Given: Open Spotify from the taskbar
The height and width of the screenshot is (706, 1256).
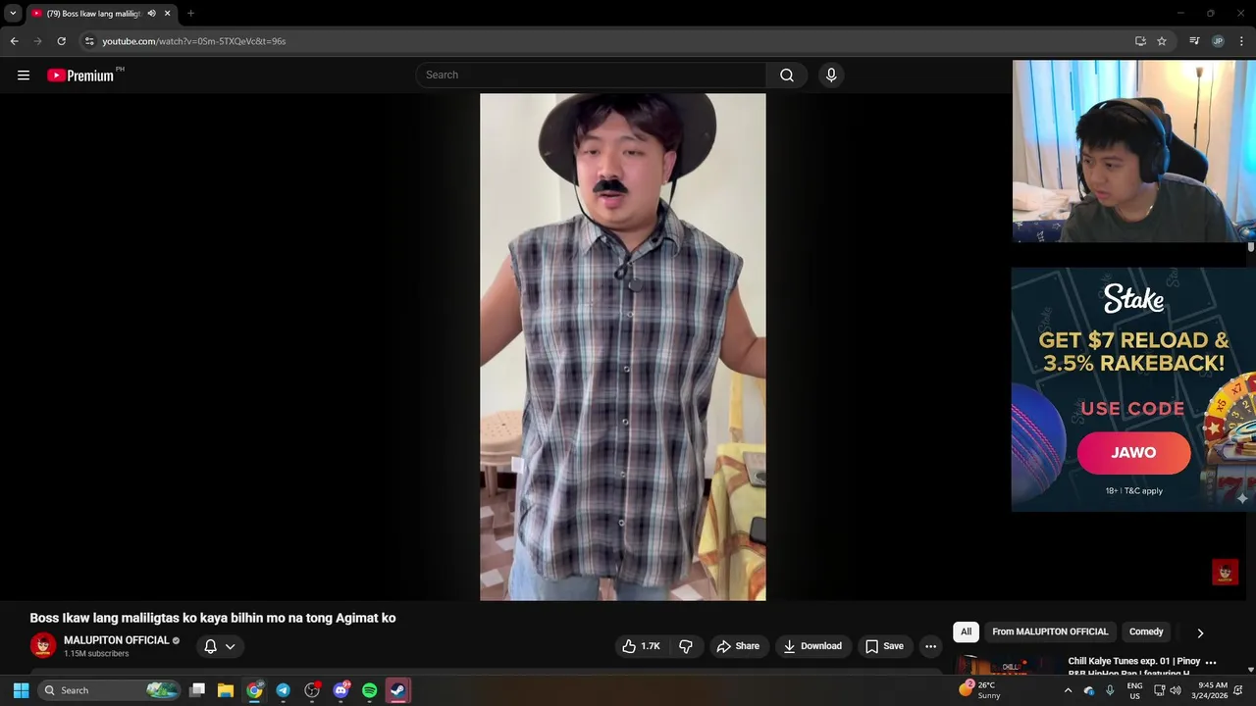Looking at the screenshot, I should (x=369, y=690).
